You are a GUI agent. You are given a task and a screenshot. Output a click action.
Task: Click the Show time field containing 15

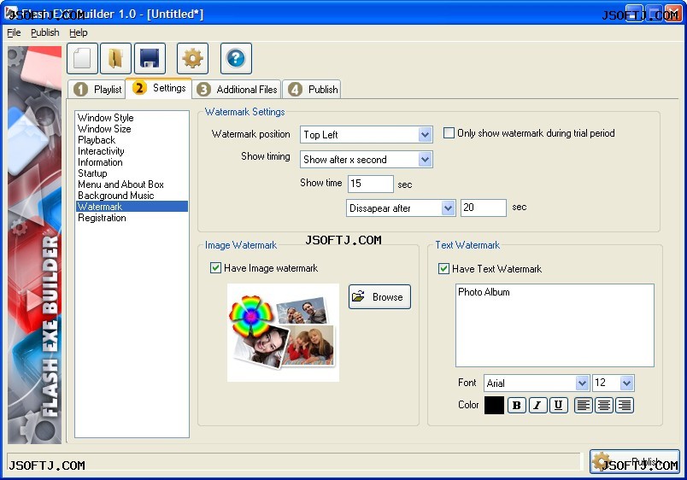tap(371, 184)
